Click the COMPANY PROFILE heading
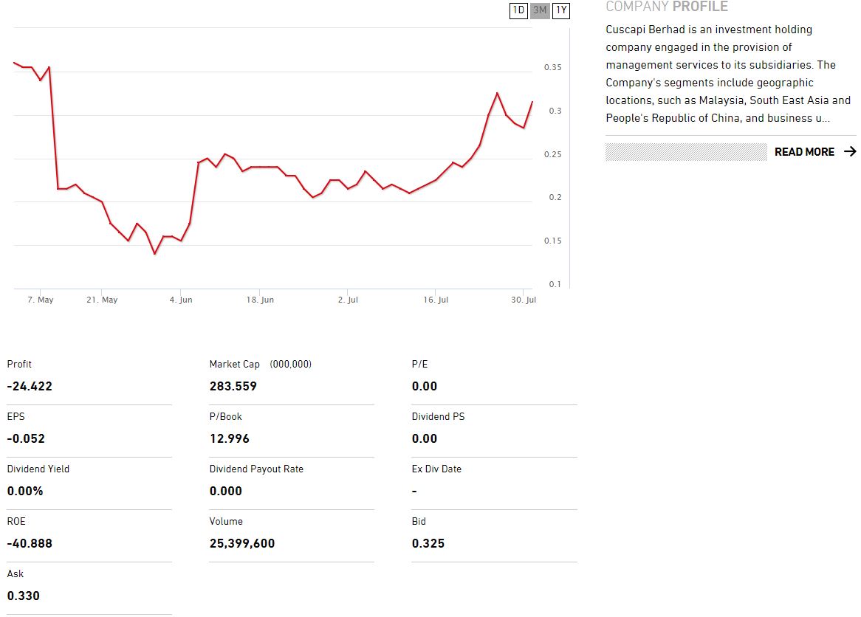This screenshot has height=617, width=861. (x=666, y=7)
